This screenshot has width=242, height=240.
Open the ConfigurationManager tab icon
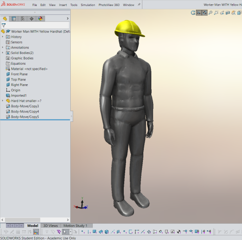[23, 19]
